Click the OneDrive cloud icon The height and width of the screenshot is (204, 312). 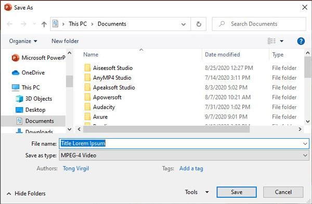[x=16, y=73]
